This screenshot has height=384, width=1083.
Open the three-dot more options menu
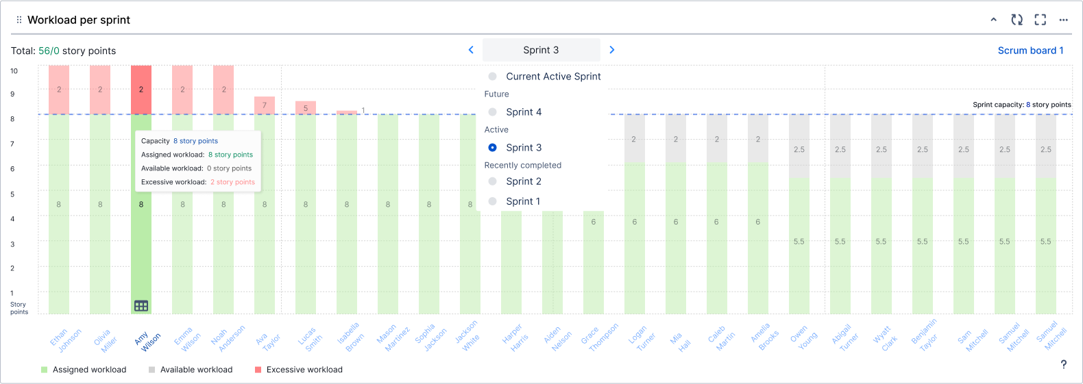click(1064, 20)
